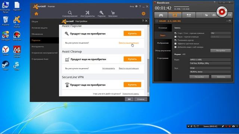Click the magnifier icon on recording bar
This screenshot has width=239, height=134.
(195, 126)
